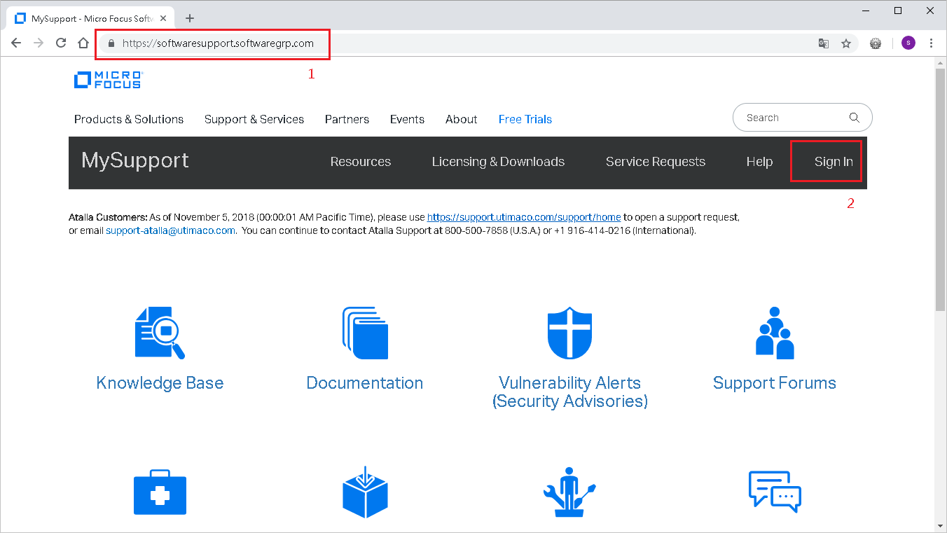This screenshot has width=947, height=533.
Task: Open the purple user profile avatar
Action: coord(908,43)
